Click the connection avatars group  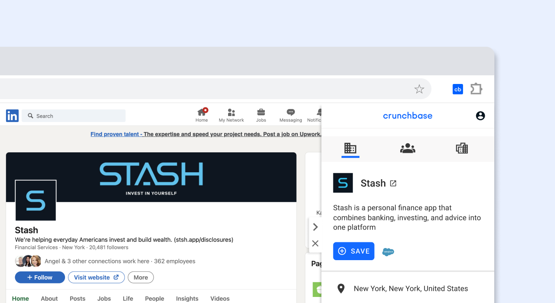click(28, 261)
